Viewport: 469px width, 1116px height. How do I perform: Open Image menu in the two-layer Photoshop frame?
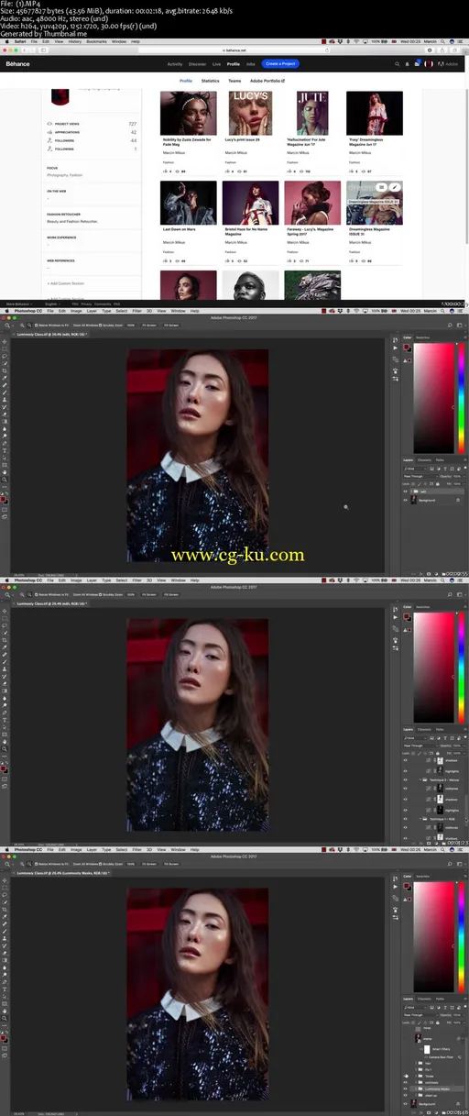coord(76,312)
